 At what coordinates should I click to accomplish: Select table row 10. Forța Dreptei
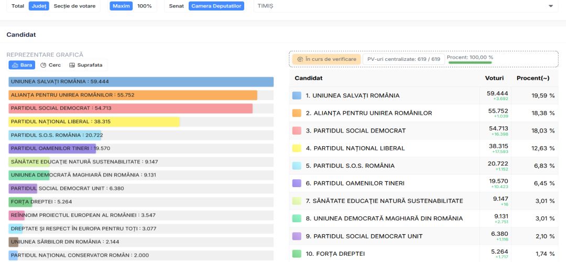(x=424, y=253)
